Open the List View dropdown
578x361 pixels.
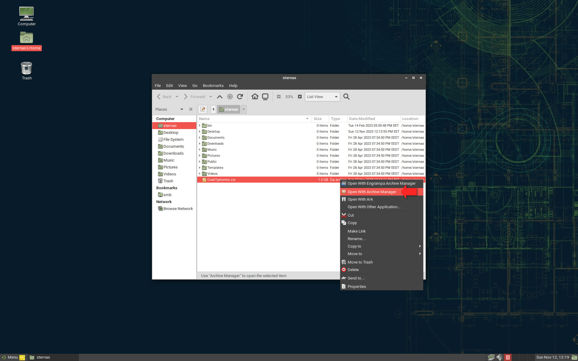322,97
